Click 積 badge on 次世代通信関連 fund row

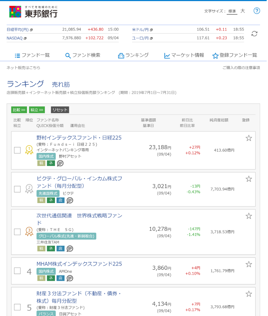point(41,248)
